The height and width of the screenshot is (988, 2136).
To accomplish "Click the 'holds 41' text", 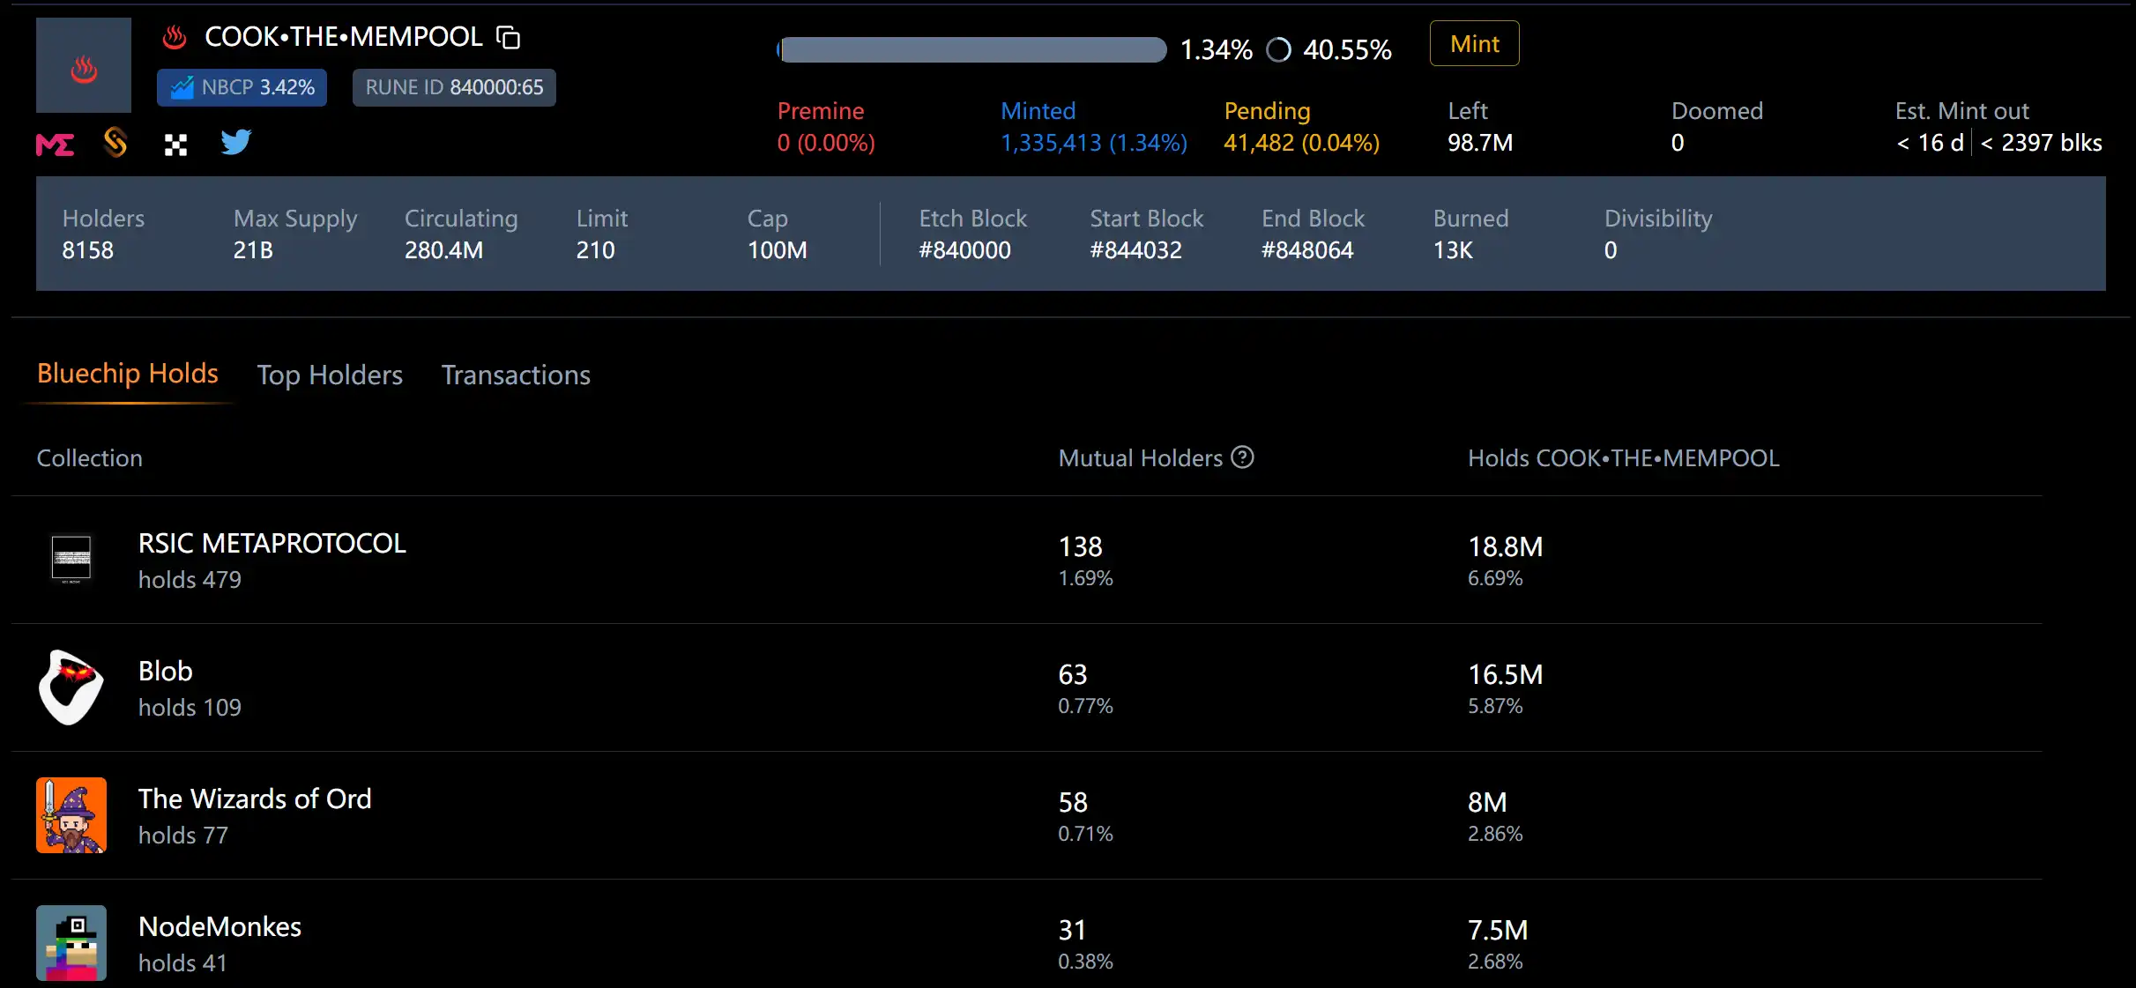I will tap(182, 963).
